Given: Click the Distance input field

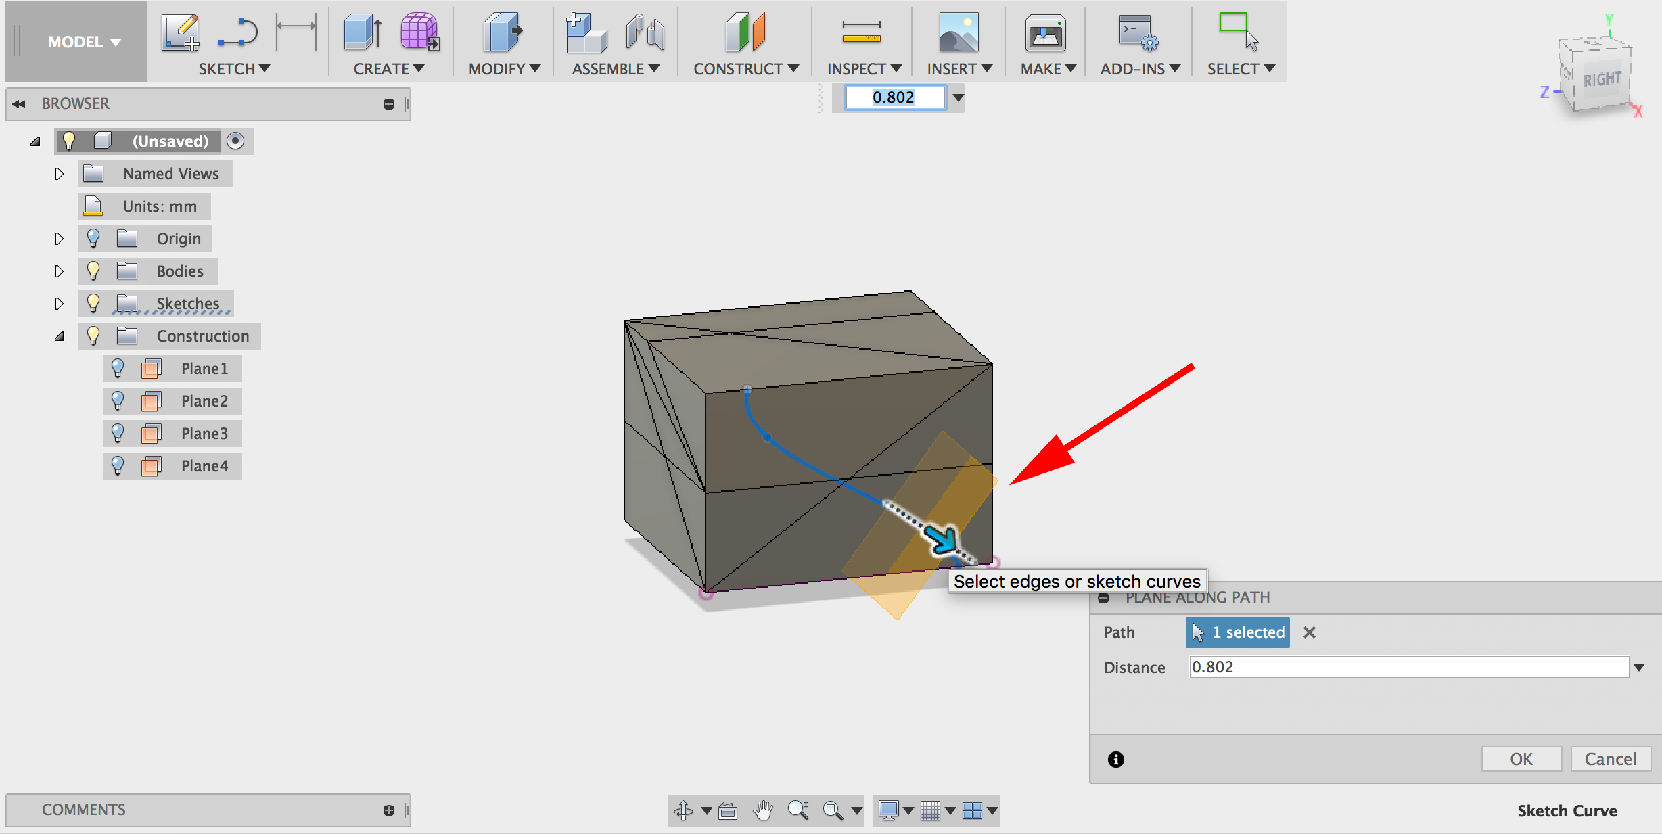Looking at the screenshot, I should (x=1409, y=667).
